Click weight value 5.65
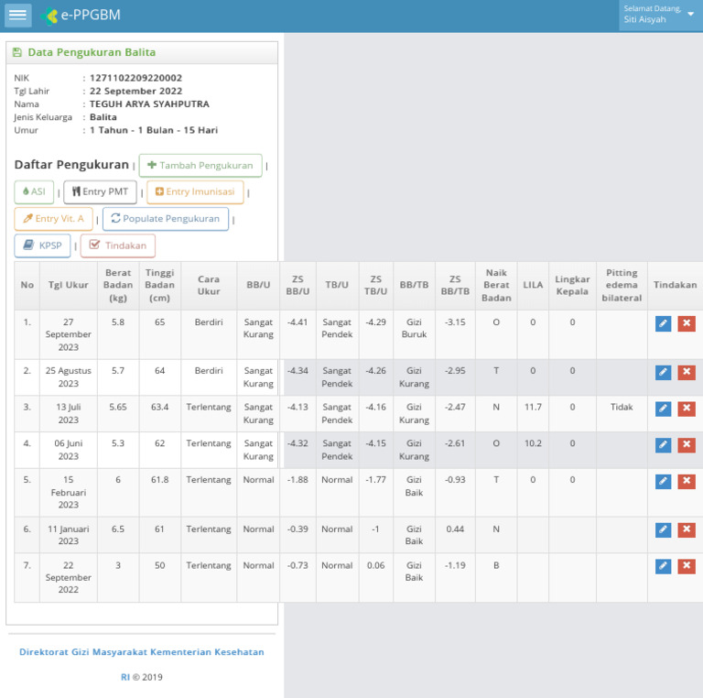 118,407
